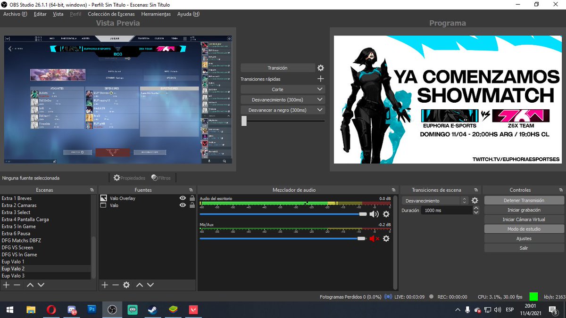Screen dimensions: 566x318
Task: Expand Desvanecer a negro (300ms) dropdown
Action: coord(320,110)
